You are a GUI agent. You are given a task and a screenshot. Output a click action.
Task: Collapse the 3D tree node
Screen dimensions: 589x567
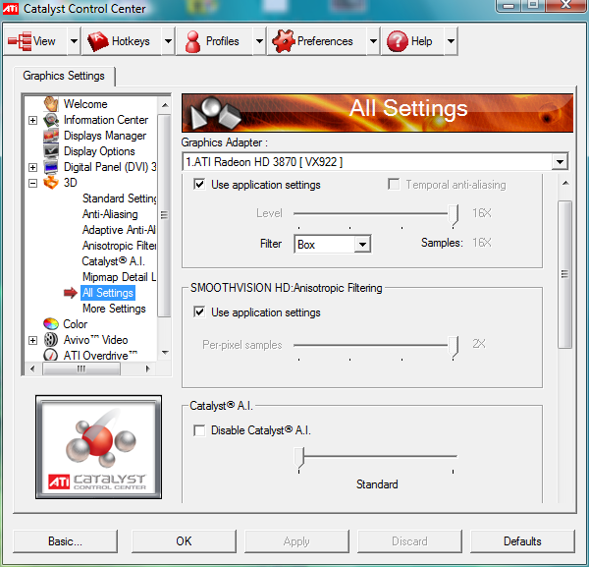tap(33, 183)
